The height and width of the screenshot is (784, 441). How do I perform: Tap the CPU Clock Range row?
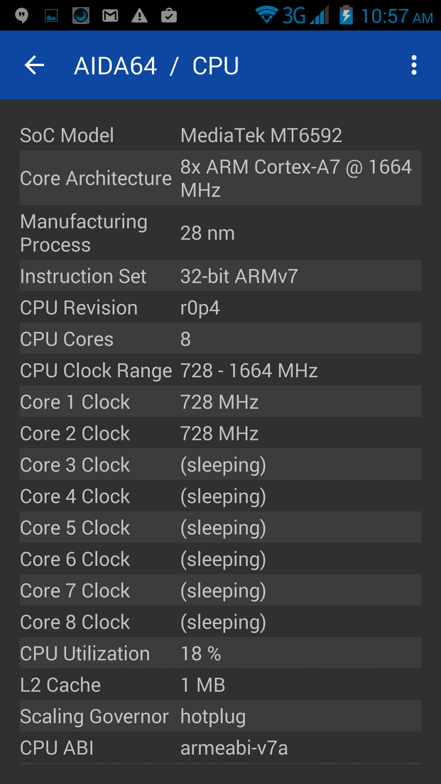(220, 370)
